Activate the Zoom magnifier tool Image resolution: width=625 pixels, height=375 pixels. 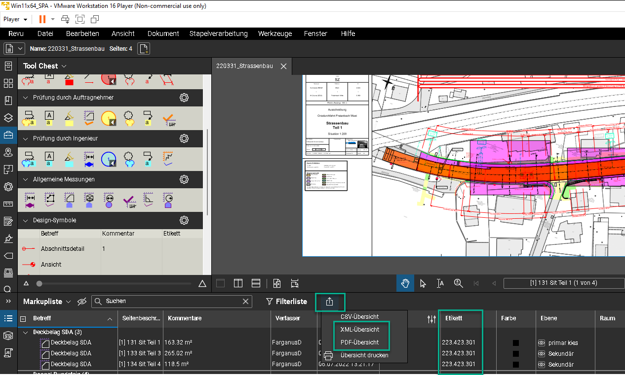(x=458, y=283)
